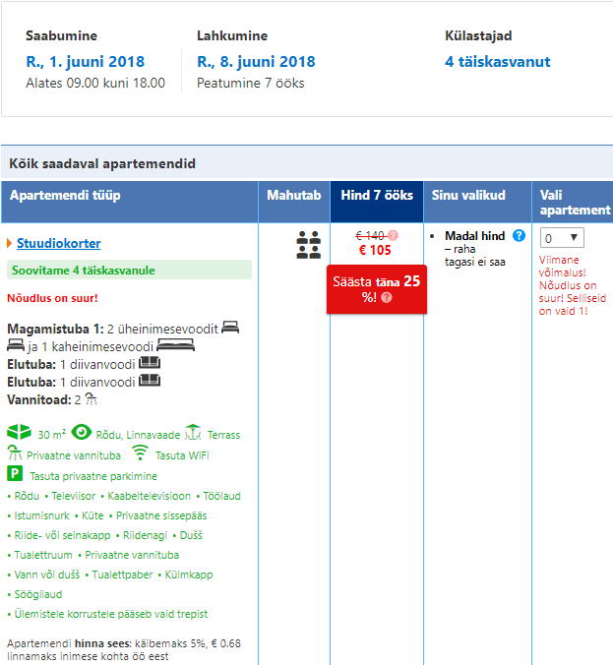This screenshot has width=613, height=665.
Task: Click the Ülemistele korrustele pääseb vaid trepist text
Action: point(111,614)
